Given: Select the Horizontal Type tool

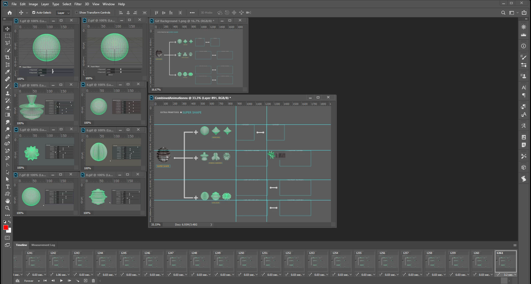Looking at the screenshot, I should [x=7, y=187].
